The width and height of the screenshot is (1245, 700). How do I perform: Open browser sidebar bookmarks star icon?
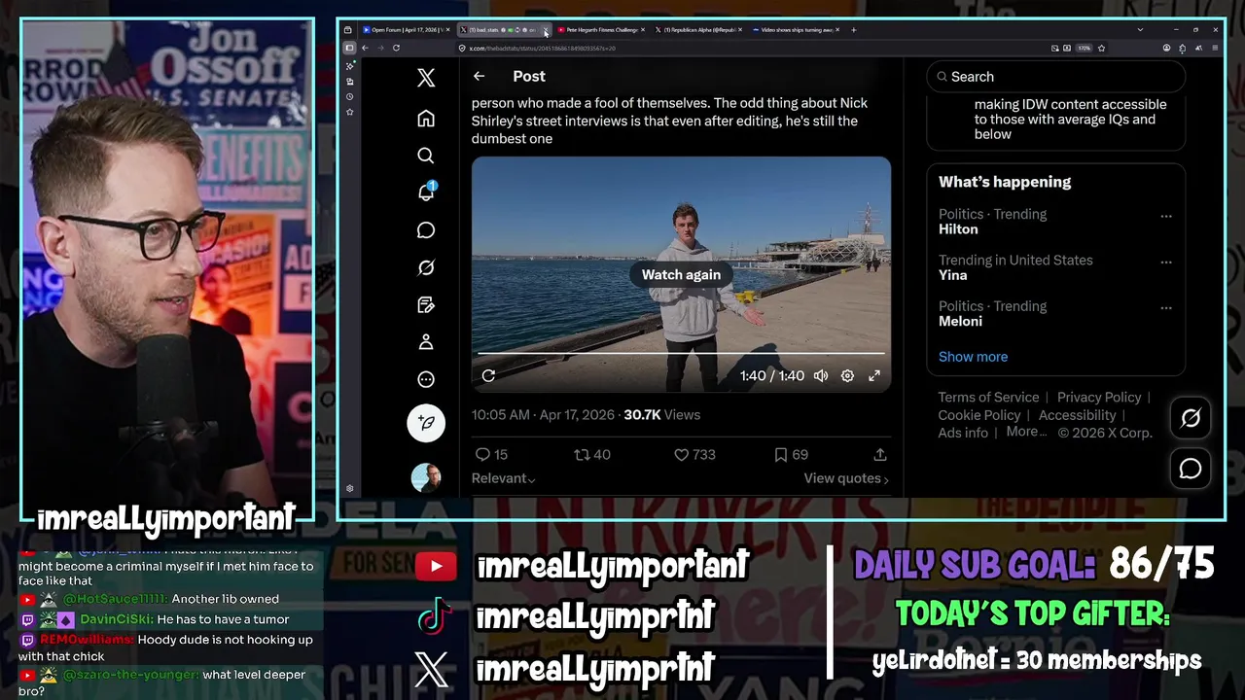(x=350, y=113)
